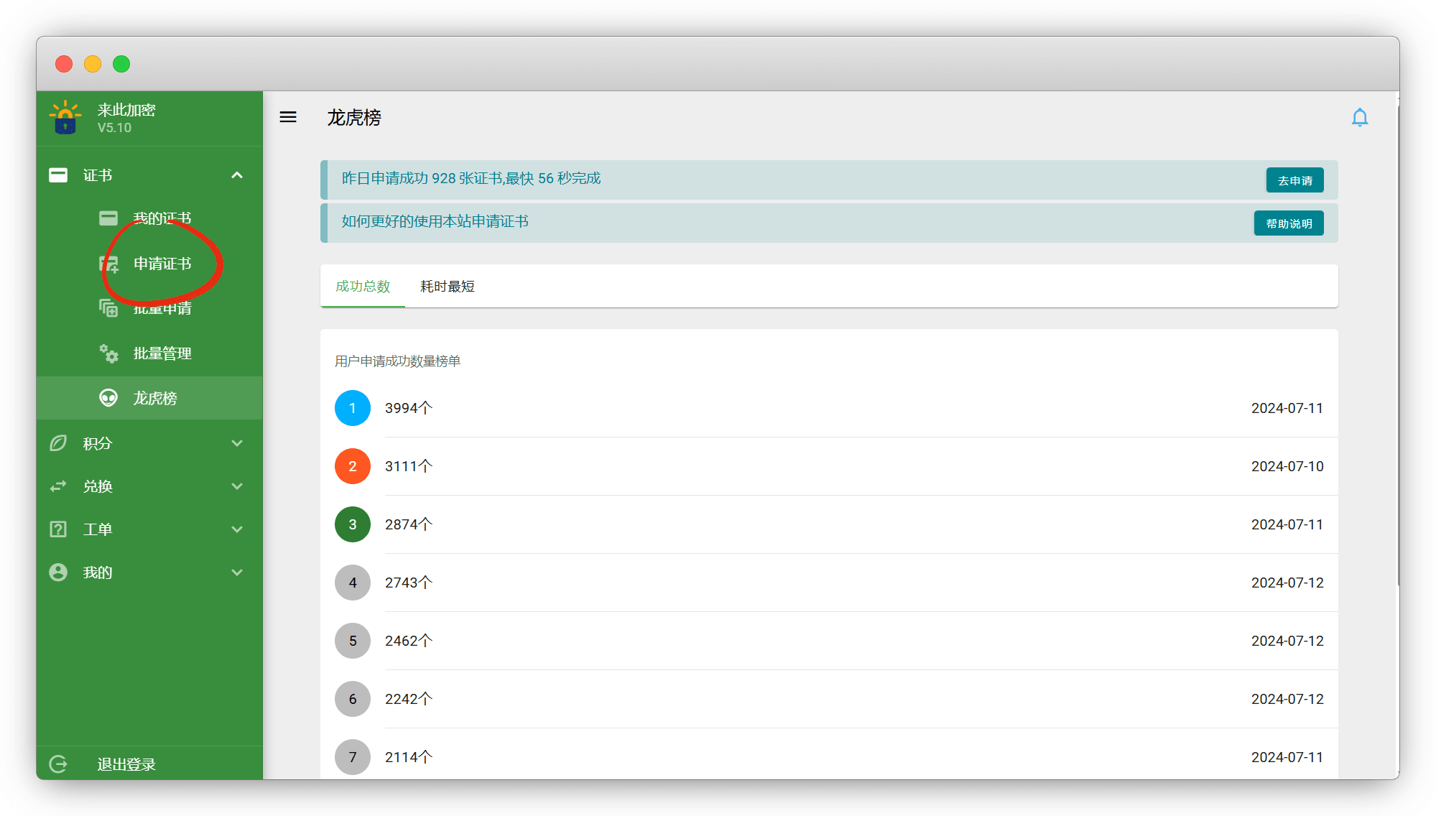Click the notification bell icon

point(1359,117)
